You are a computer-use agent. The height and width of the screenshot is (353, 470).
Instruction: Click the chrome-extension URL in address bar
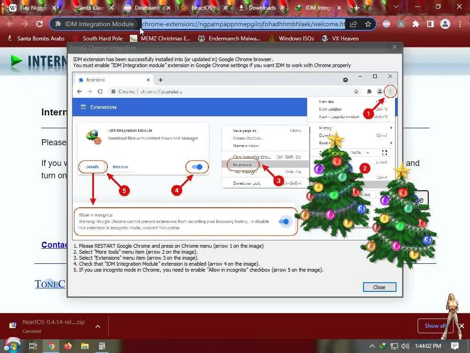pos(243,24)
